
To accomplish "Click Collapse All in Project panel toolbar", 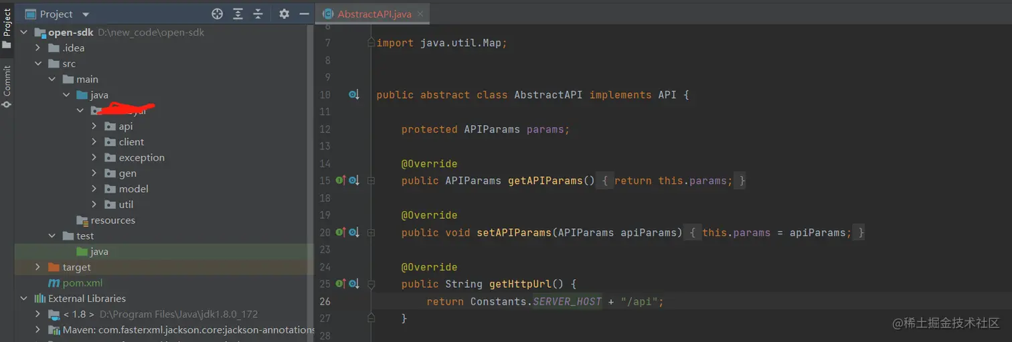I will point(258,14).
